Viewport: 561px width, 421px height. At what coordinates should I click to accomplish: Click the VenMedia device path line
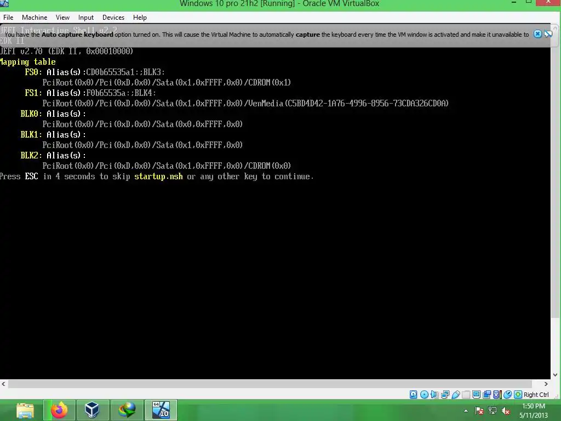(245, 104)
